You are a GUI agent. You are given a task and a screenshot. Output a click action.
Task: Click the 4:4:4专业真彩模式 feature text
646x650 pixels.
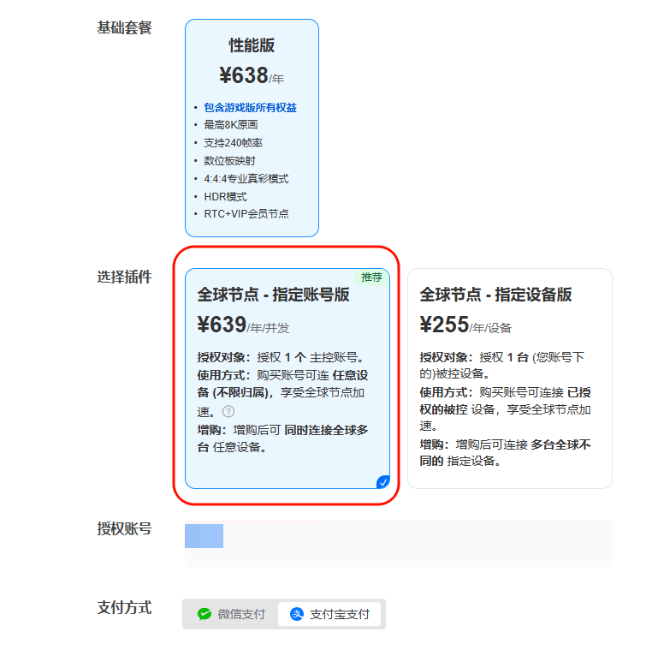[x=246, y=179]
